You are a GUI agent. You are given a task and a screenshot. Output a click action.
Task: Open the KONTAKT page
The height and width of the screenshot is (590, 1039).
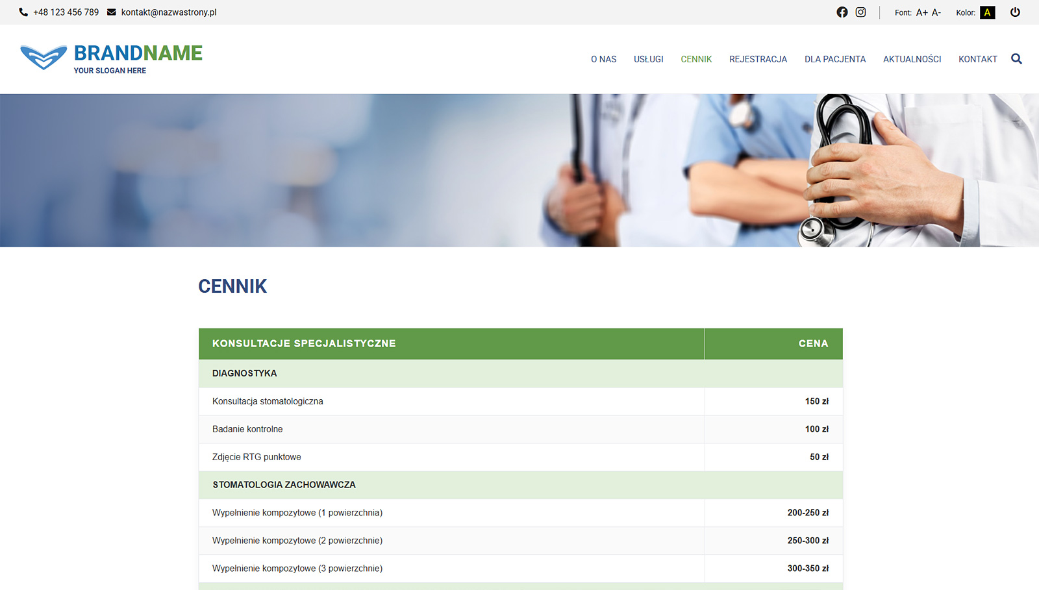977,59
